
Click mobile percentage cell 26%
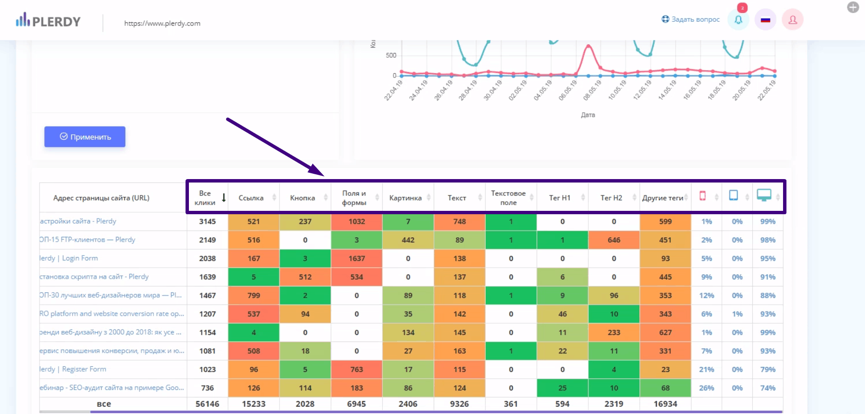coord(706,388)
